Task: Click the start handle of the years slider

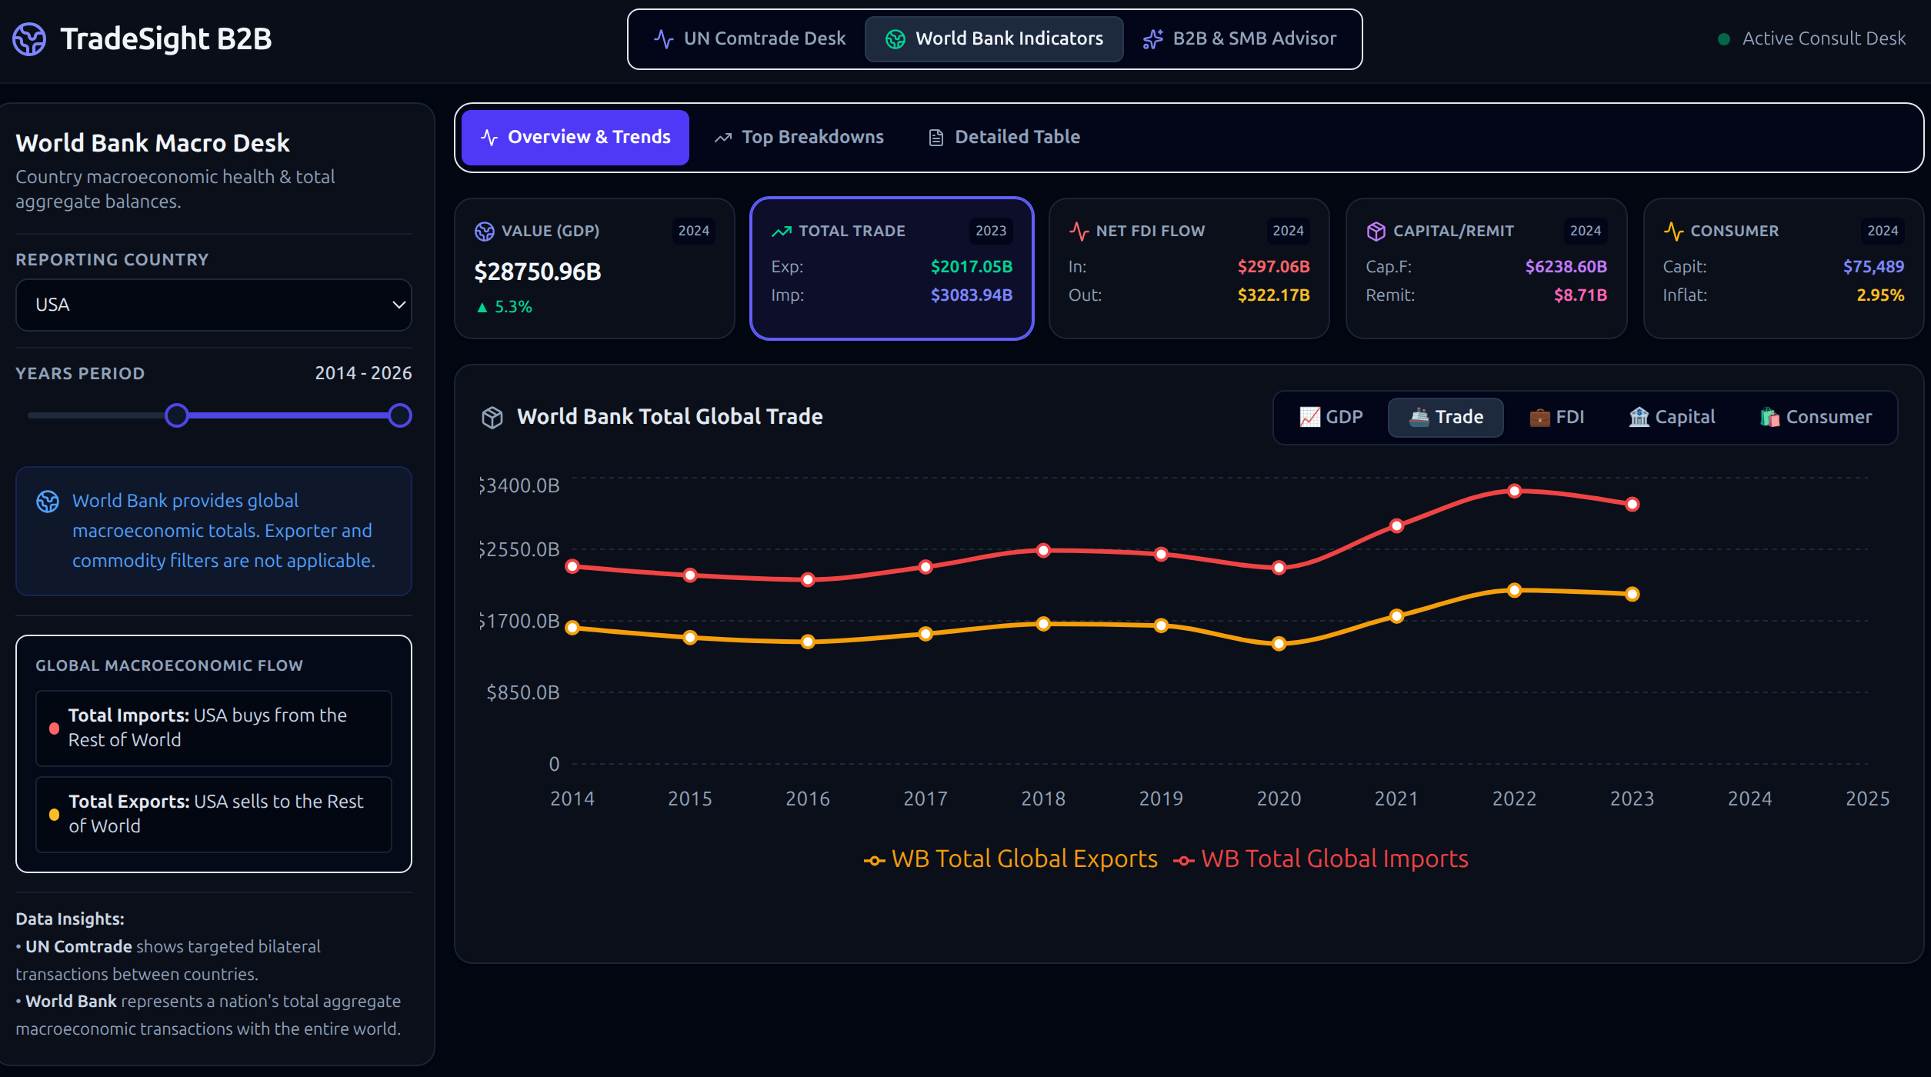Action: [x=177, y=415]
